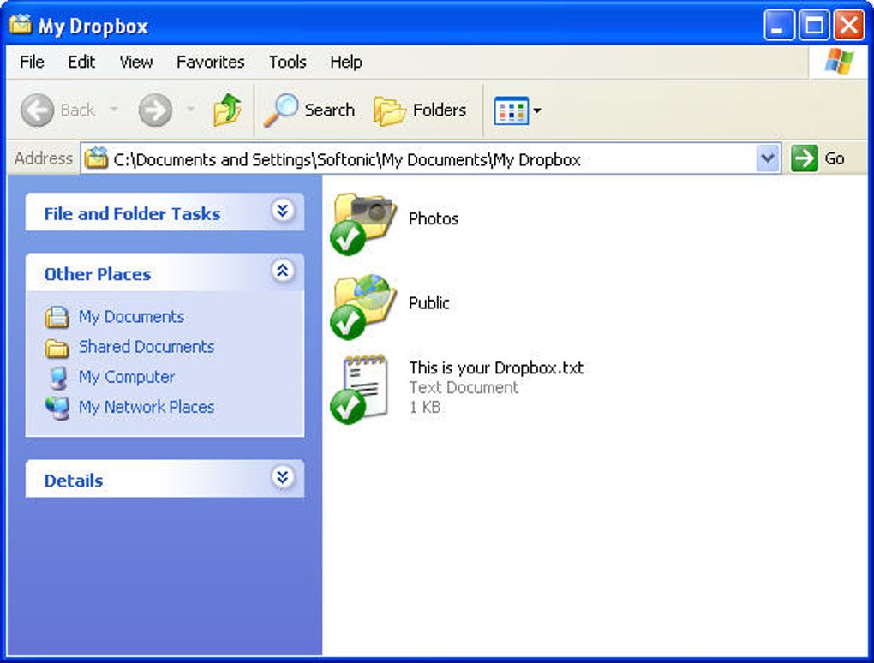Click the My Documents sidebar icon

pyautogui.click(x=57, y=317)
